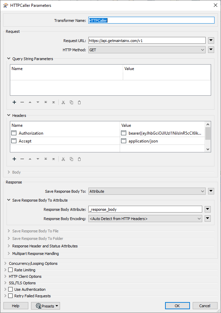The width and height of the screenshot is (221, 313).
Task: Click the Accept name cell icon
Action: coord(14,141)
